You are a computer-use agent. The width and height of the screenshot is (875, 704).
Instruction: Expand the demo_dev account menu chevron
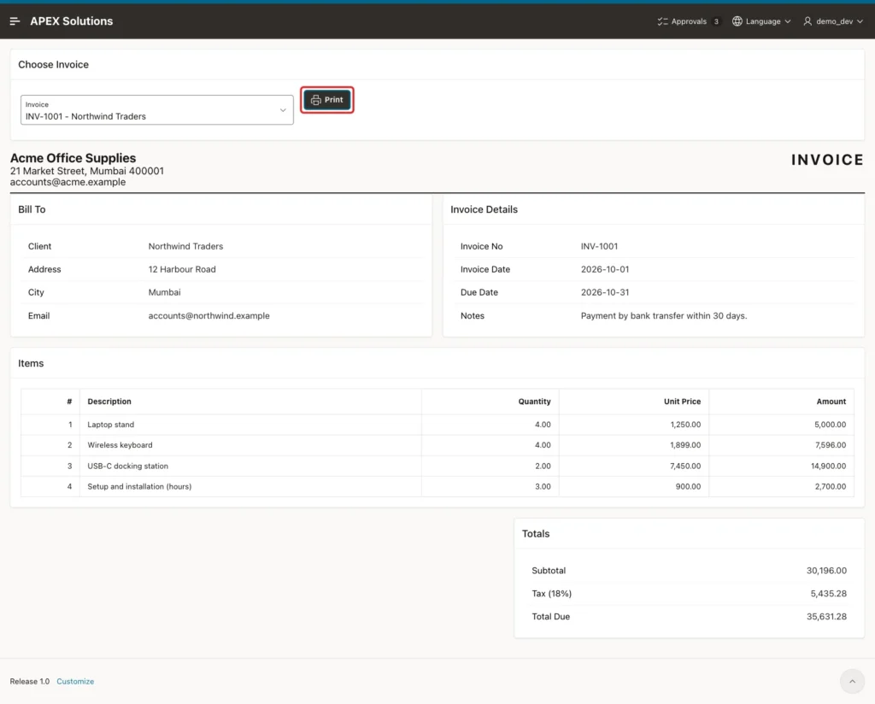(x=860, y=21)
